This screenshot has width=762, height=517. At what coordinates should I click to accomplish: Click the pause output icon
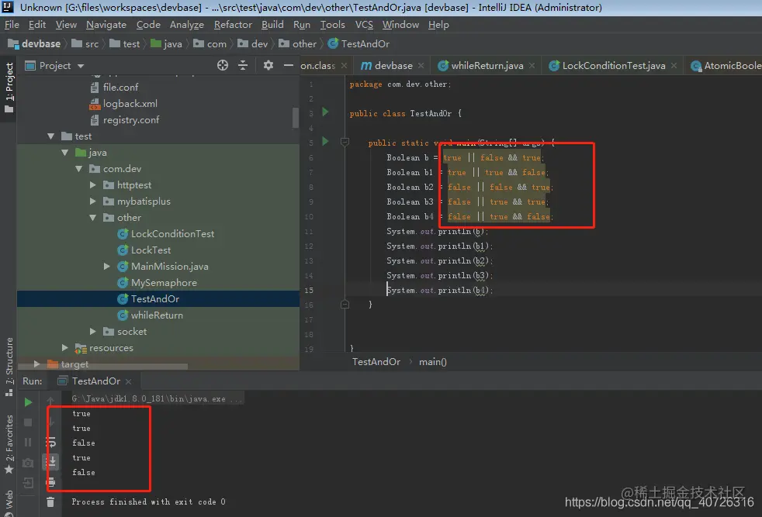tap(28, 443)
